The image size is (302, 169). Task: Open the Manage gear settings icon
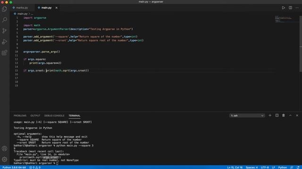(4, 159)
